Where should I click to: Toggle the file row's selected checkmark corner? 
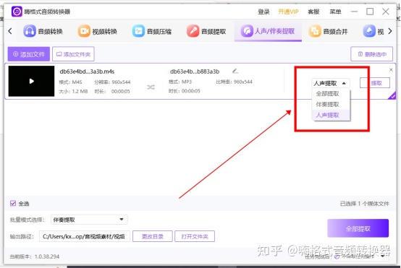(x=392, y=95)
